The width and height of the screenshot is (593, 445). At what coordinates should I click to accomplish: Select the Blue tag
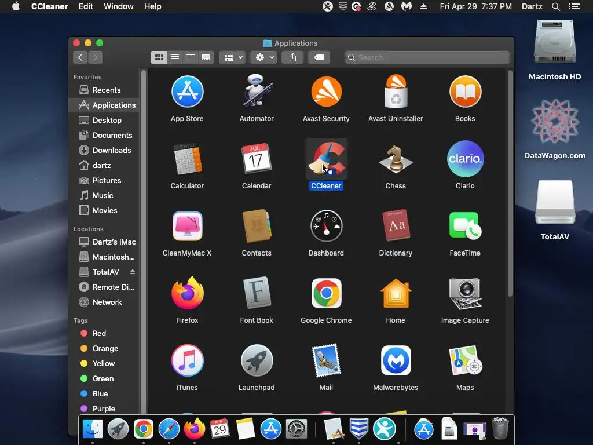tap(104, 393)
